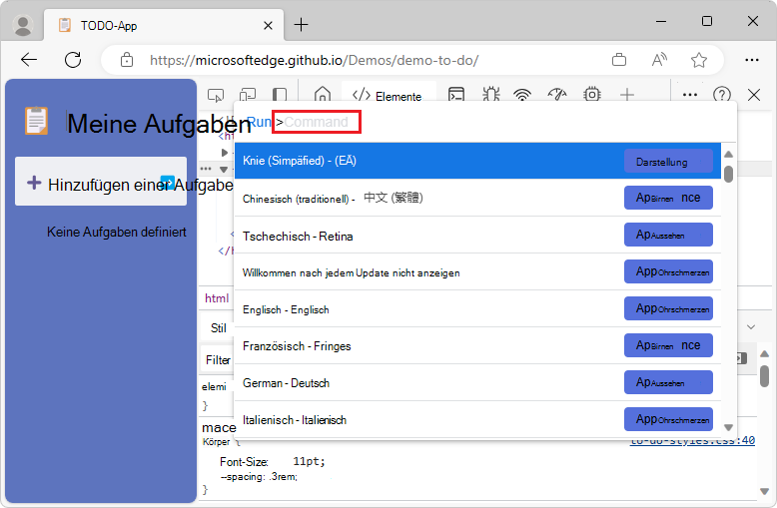This screenshot has height=508, width=777.
Task: Select Italienisch - Italienisch entry
Action: (x=477, y=419)
